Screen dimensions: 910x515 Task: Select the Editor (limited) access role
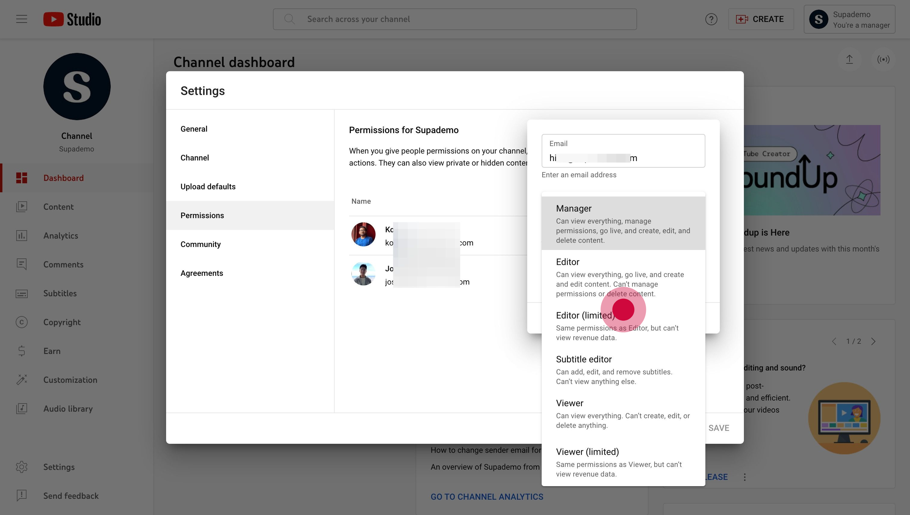[x=623, y=325]
